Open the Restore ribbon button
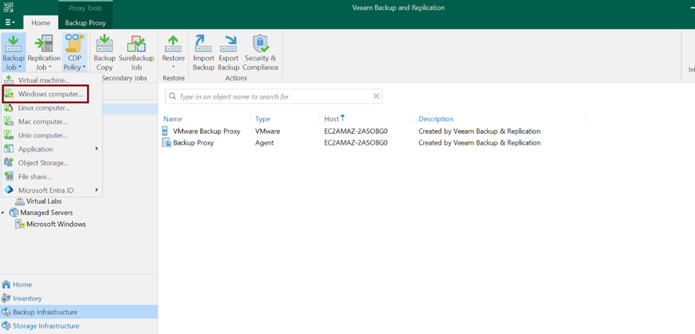The height and width of the screenshot is (334, 695). 174,52
